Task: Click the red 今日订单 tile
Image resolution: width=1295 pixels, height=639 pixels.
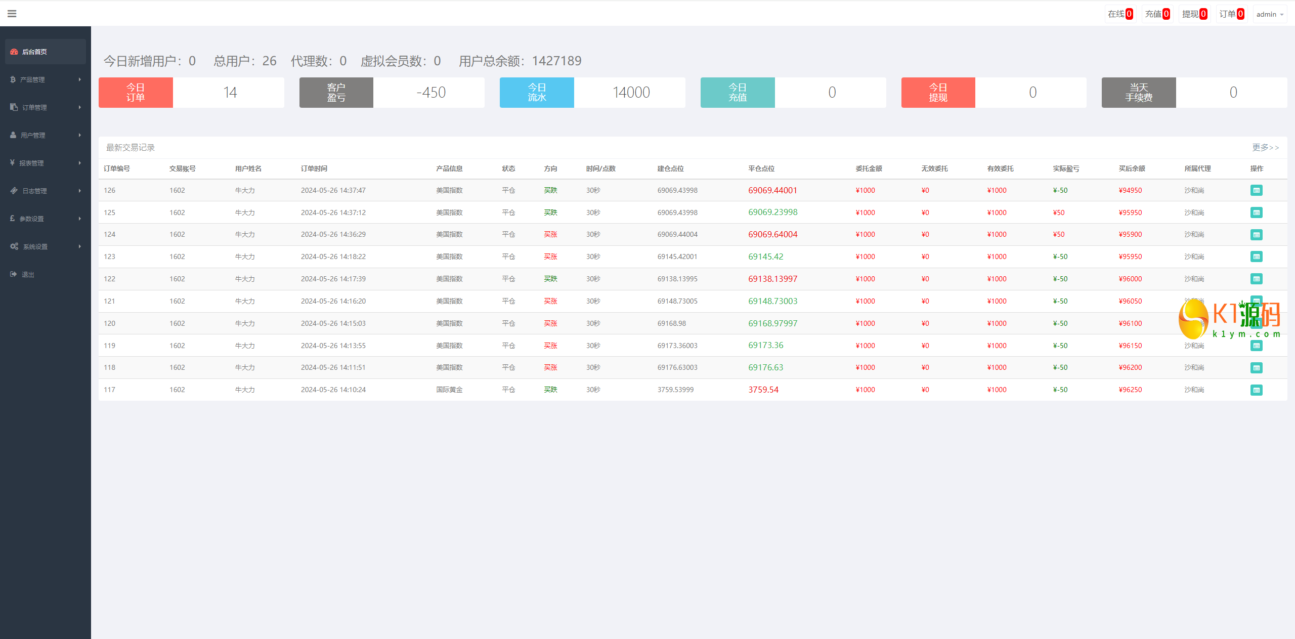Action: pos(136,93)
